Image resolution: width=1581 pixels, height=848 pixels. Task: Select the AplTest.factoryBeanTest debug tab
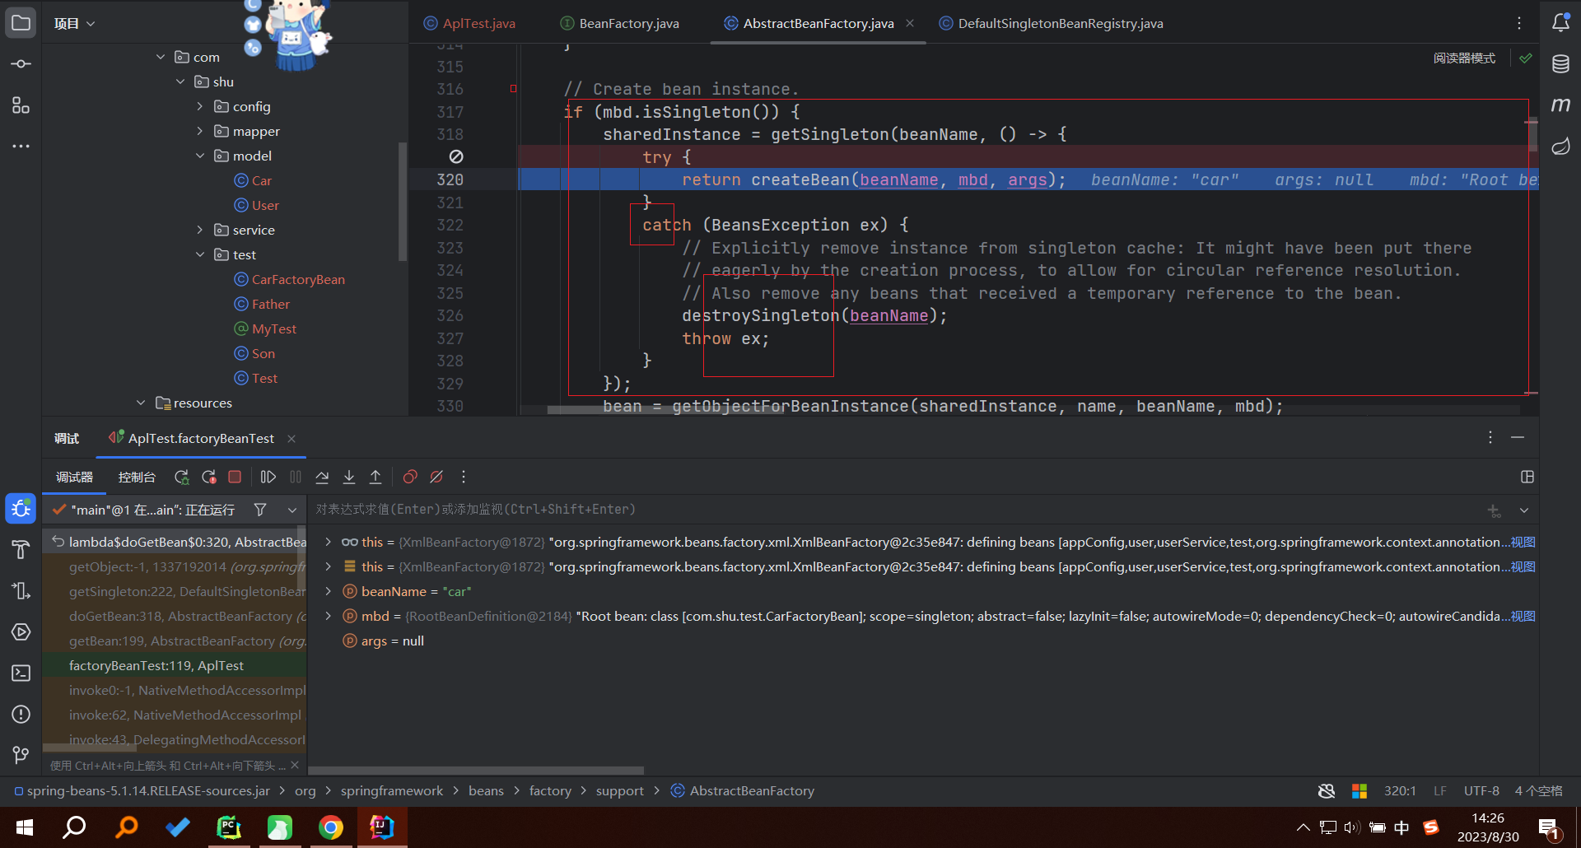pos(201,438)
